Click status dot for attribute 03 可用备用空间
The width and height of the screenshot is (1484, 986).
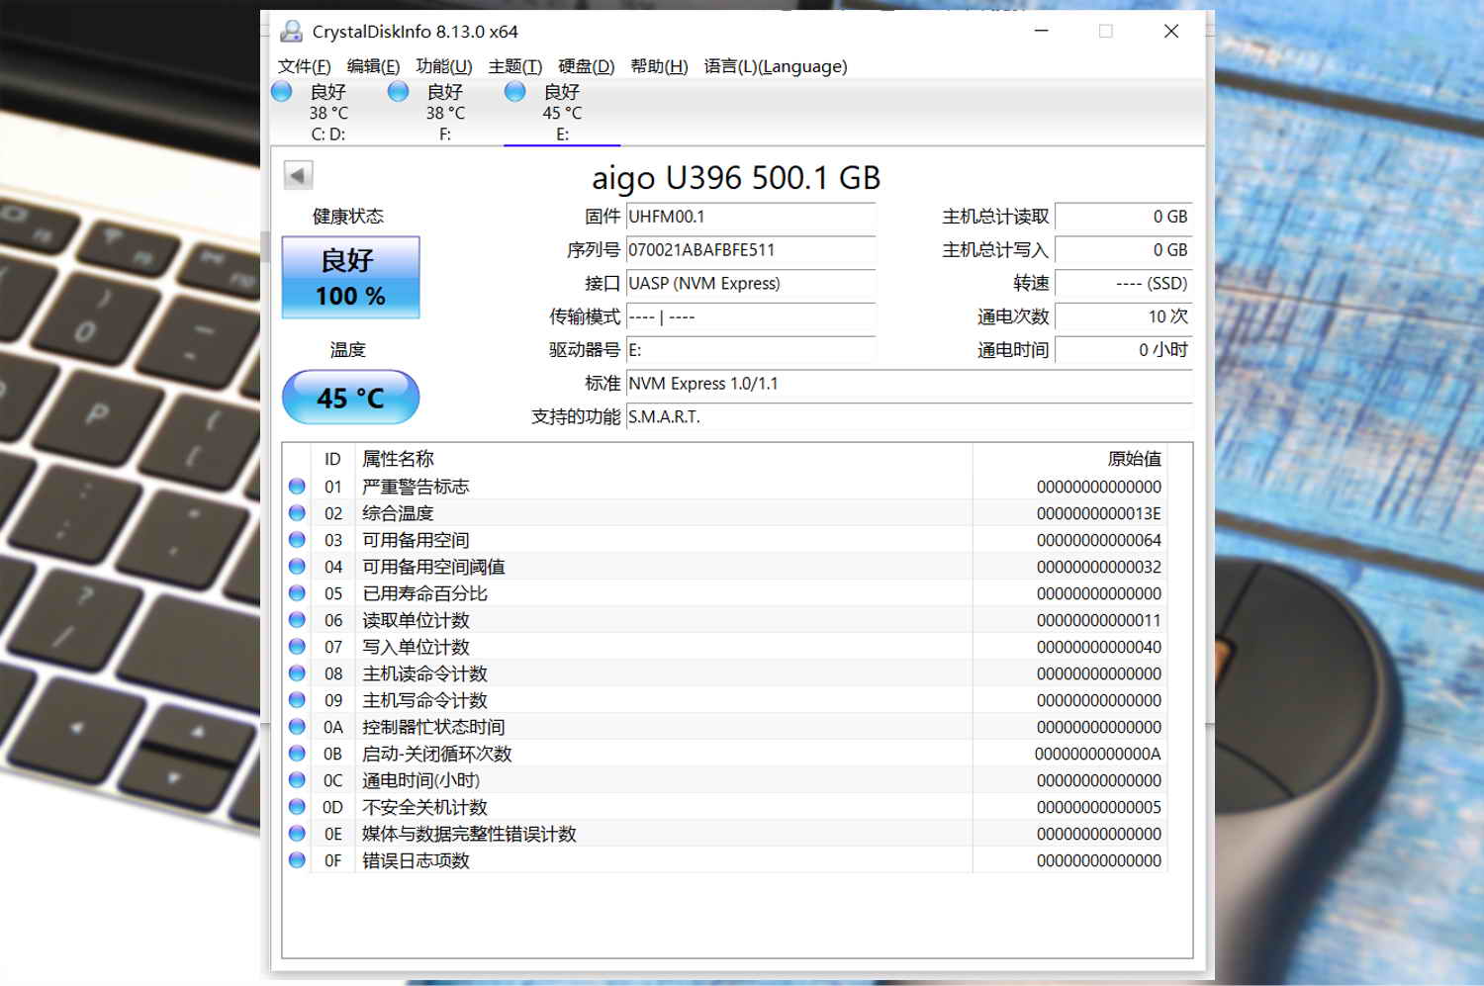coord(297,540)
